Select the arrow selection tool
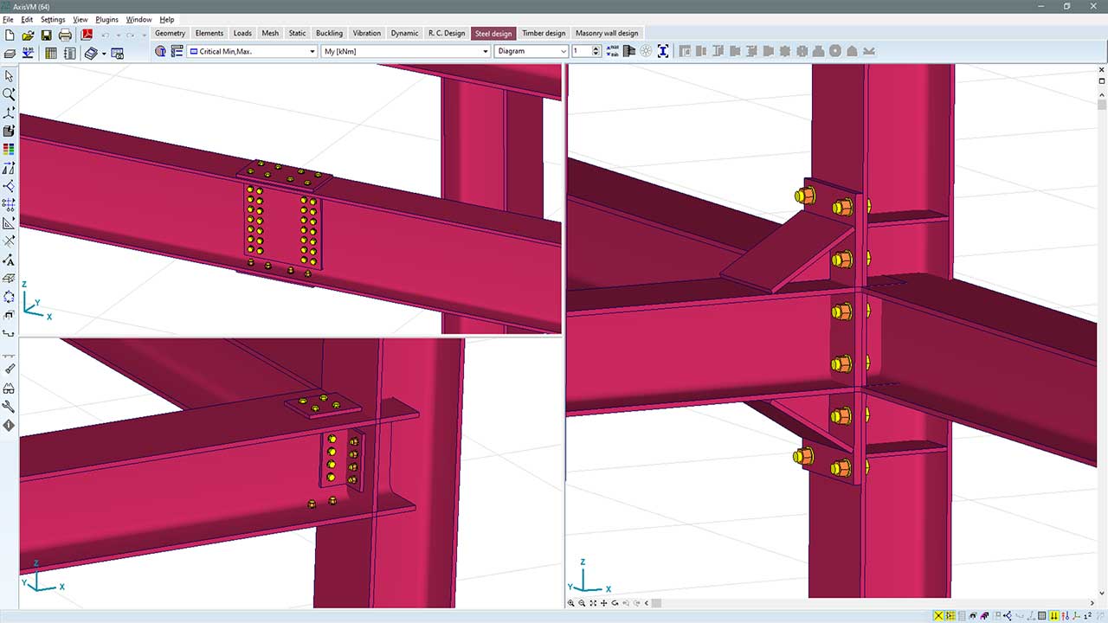This screenshot has height=623, width=1108. pyautogui.click(x=10, y=76)
